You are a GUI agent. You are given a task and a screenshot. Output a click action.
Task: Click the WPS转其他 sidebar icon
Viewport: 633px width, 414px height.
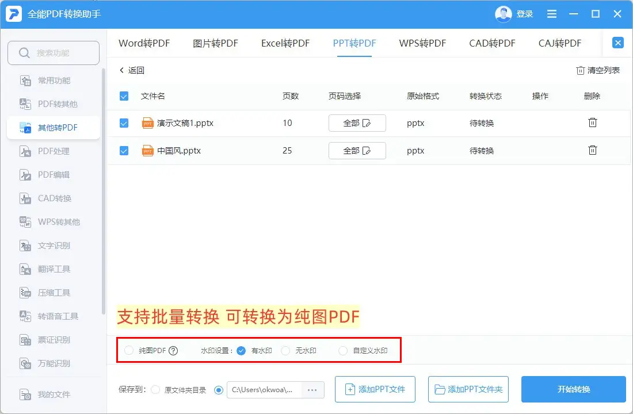(x=25, y=222)
